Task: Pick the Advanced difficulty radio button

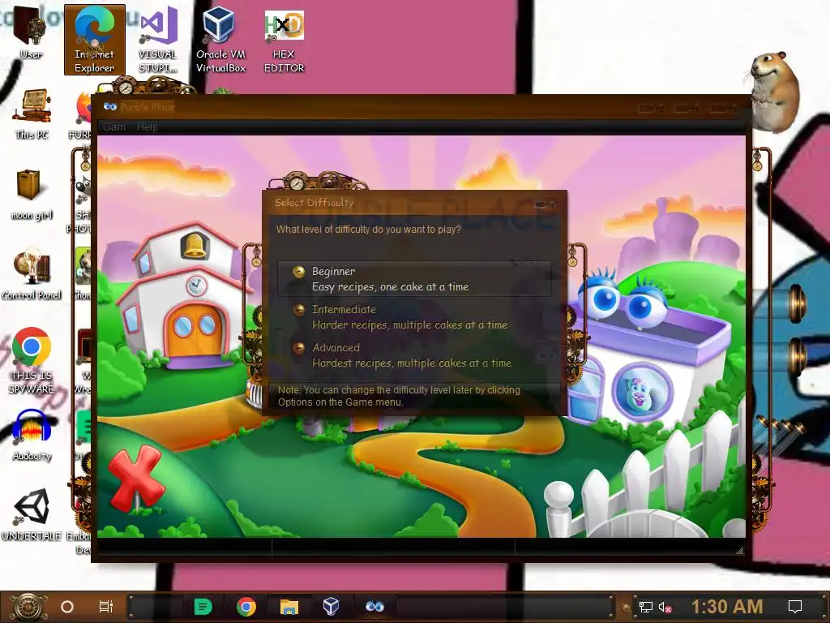Action: [299, 348]
